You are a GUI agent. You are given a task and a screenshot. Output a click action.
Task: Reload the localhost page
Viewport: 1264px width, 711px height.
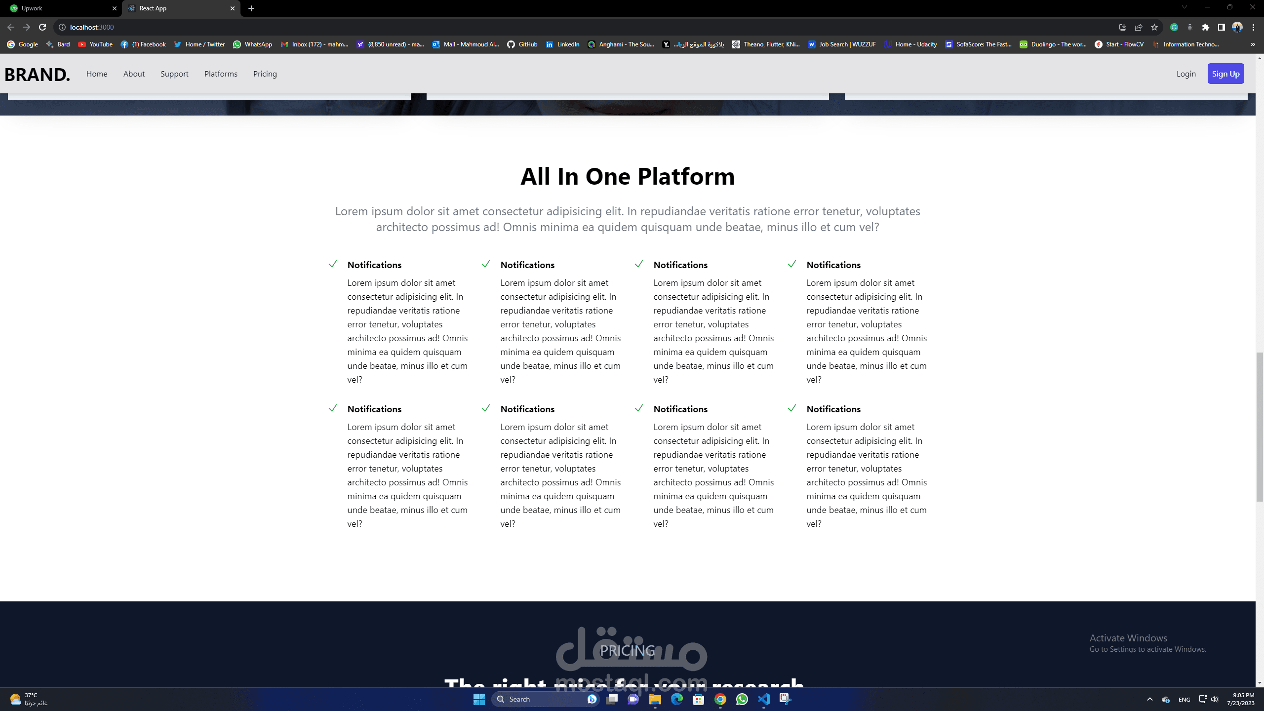coord(42,27)
